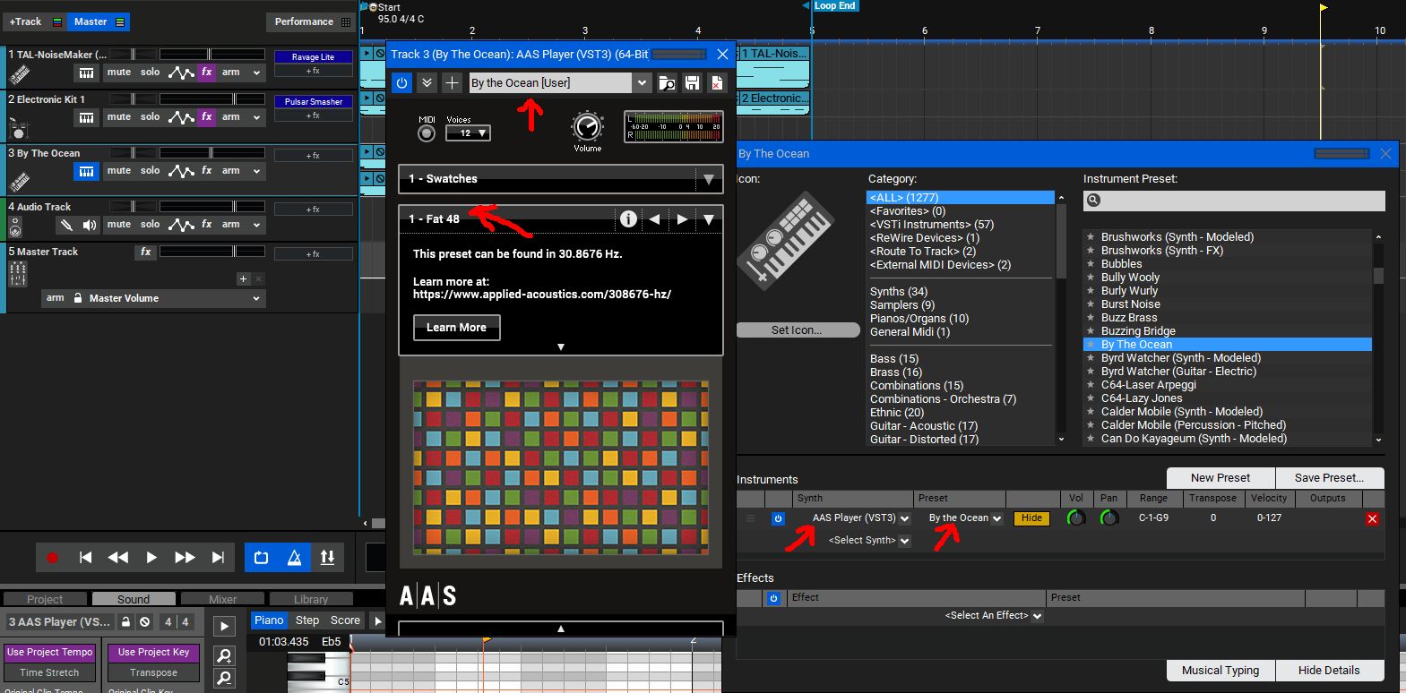Click the New Preset button
Screen dimensions: 1406x693
pyautogui.click(x=1221, y=478)
